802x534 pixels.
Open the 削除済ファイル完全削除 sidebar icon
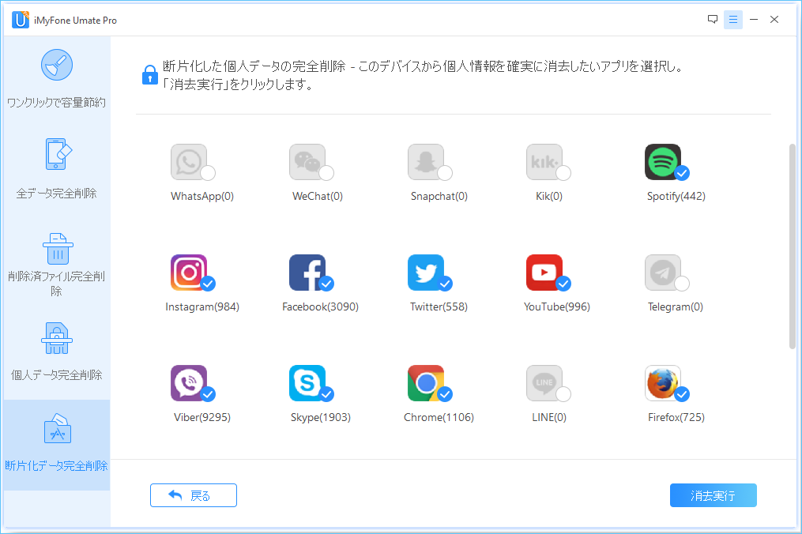pos(56,249)
